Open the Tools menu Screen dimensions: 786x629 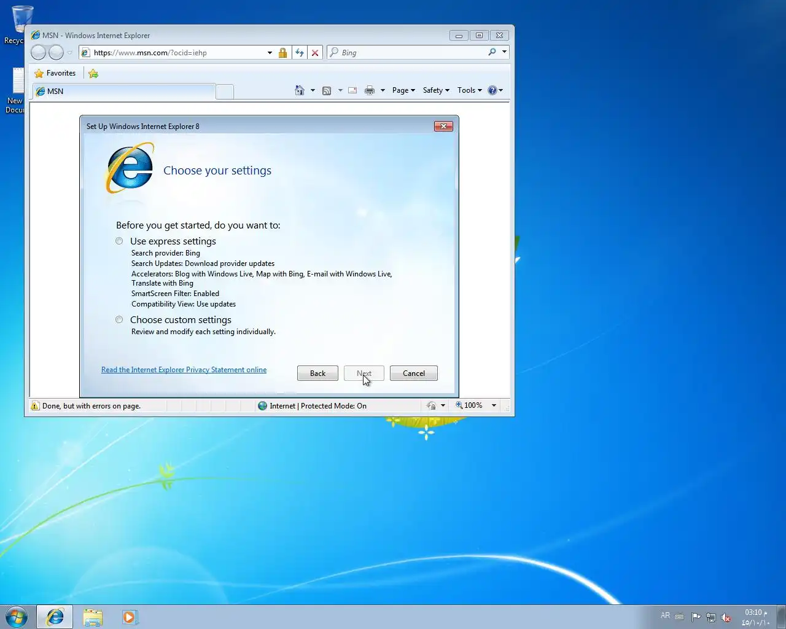click(470, 90)
